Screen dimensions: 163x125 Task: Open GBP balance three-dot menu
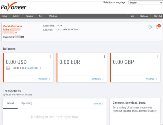coord(158,57)
